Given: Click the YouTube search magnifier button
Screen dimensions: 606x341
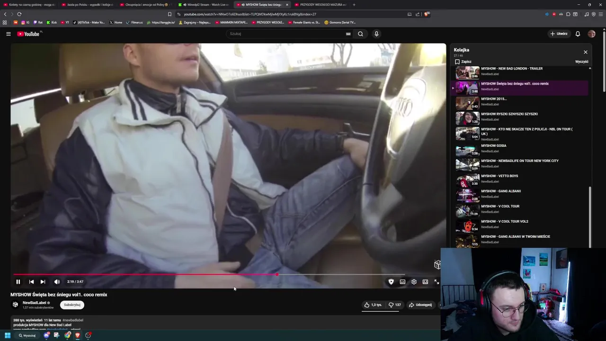Looking at the screenshot, I should coord(360,34).
